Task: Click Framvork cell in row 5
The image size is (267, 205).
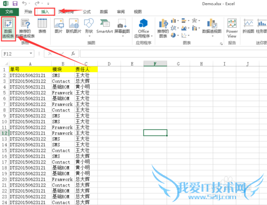Action: tap(62, 93)
